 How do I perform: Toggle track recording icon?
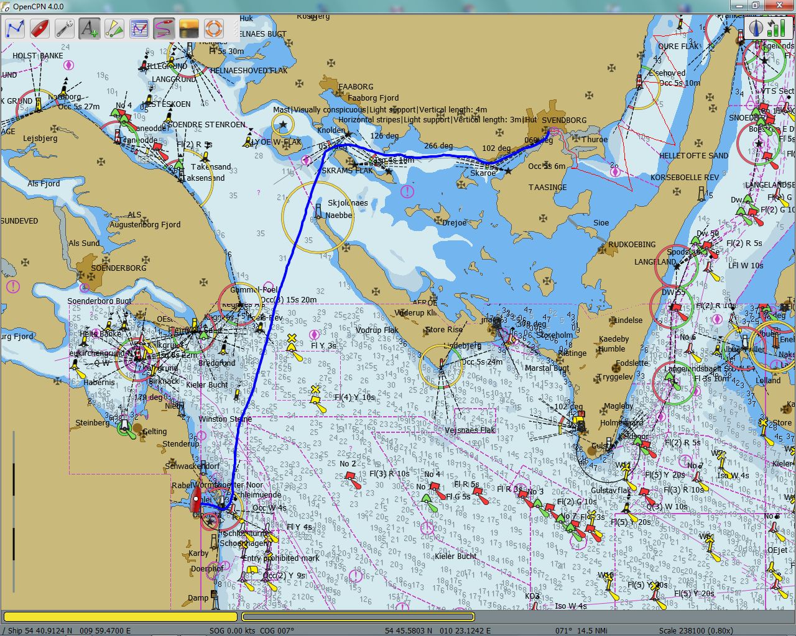pos(164,29)
